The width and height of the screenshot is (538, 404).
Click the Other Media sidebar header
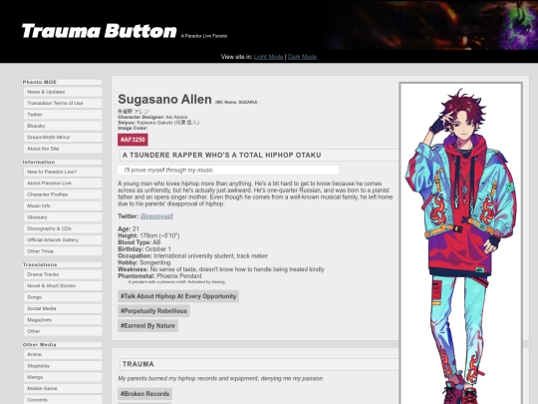tap(62, 344)
